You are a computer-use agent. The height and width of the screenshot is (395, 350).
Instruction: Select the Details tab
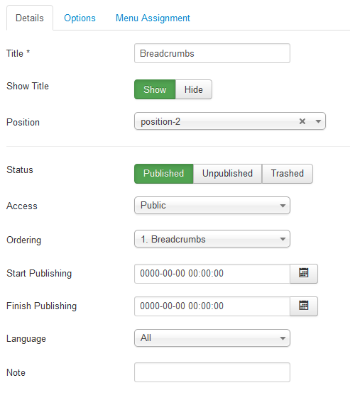coord(30,18)
